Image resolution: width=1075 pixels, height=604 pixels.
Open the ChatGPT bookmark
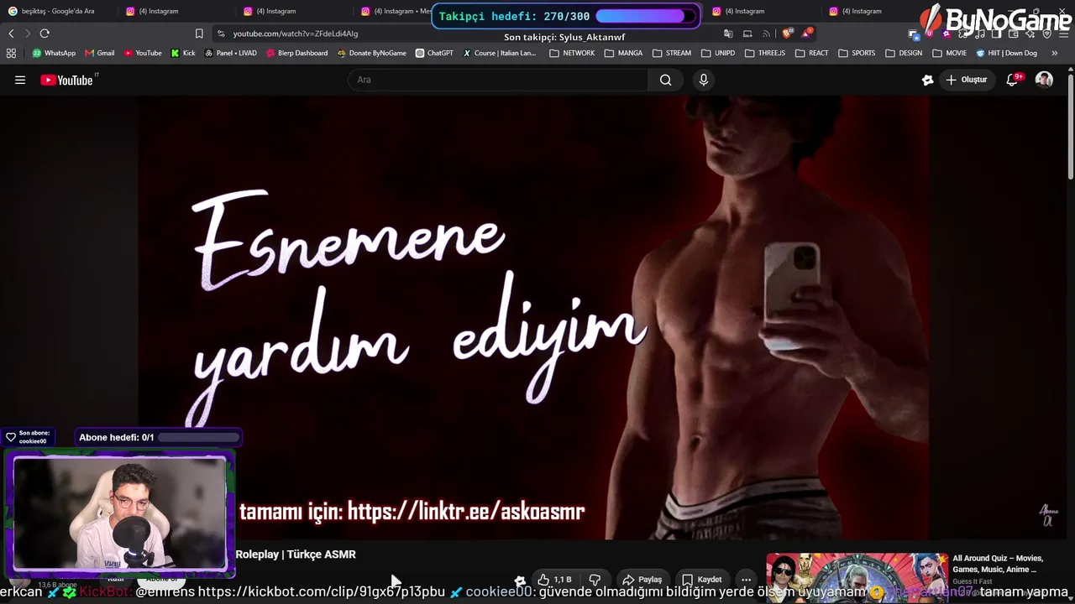434,53
